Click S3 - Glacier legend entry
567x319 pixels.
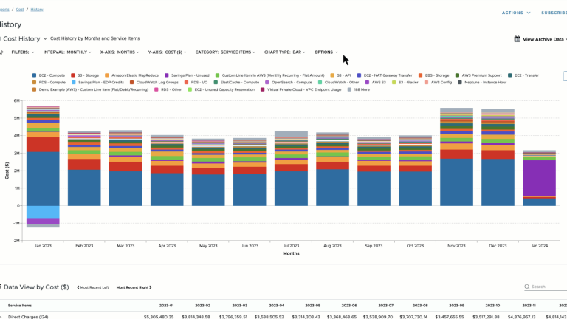coord(405,83)
